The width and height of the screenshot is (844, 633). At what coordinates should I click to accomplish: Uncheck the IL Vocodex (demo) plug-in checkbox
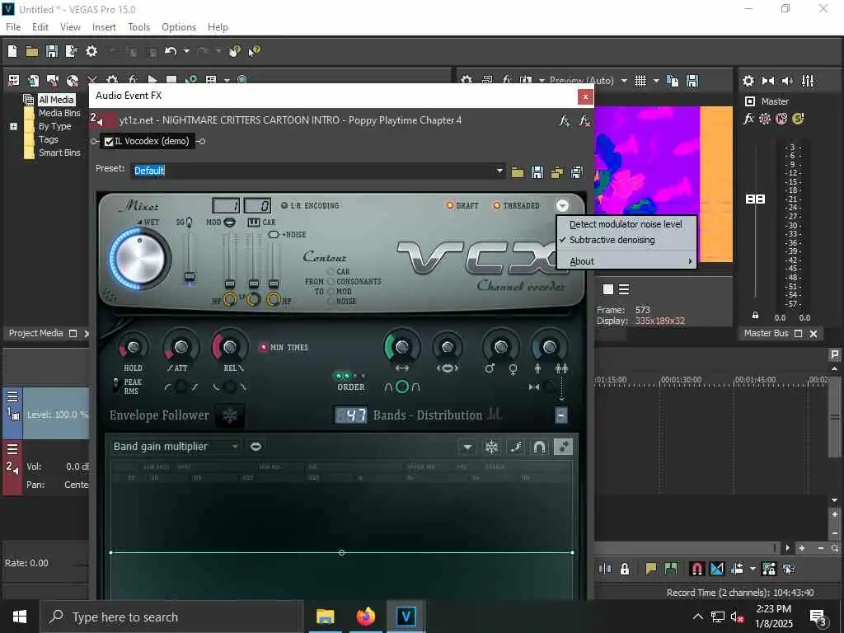[x=110, y=142]
